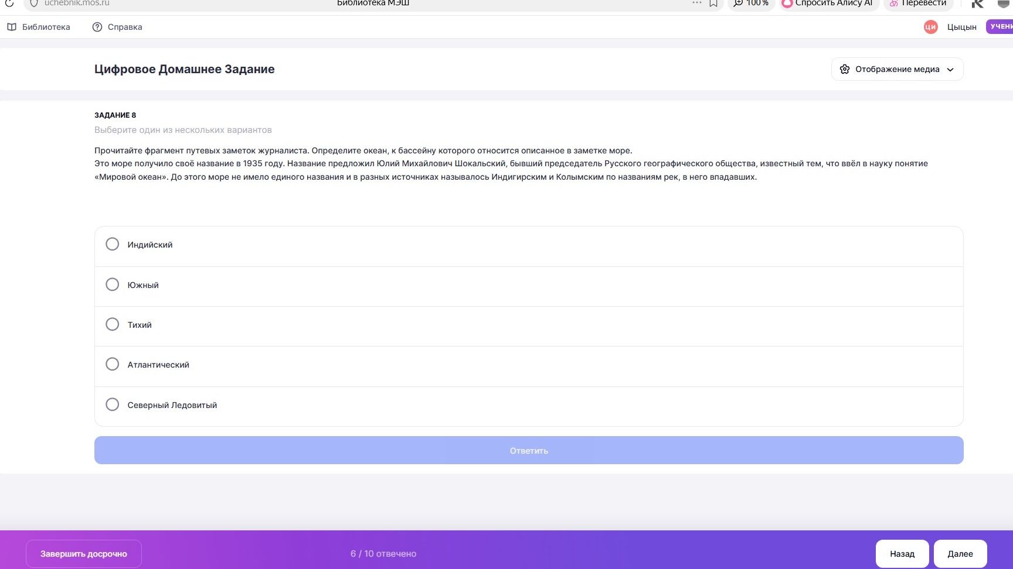
Task: Click the username Цыцын
Action: [x=962, y=27]
